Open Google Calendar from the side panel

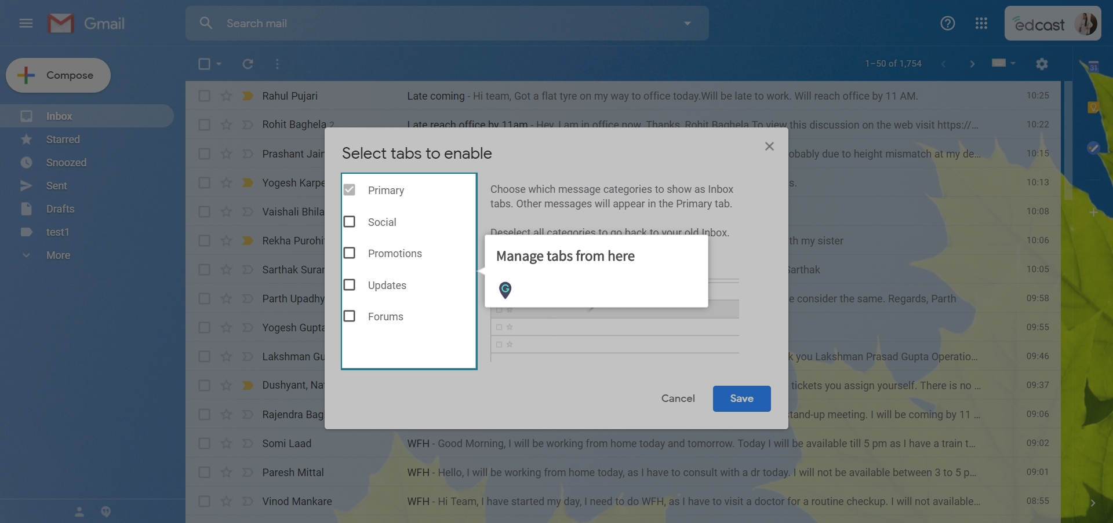point(1094,65)
